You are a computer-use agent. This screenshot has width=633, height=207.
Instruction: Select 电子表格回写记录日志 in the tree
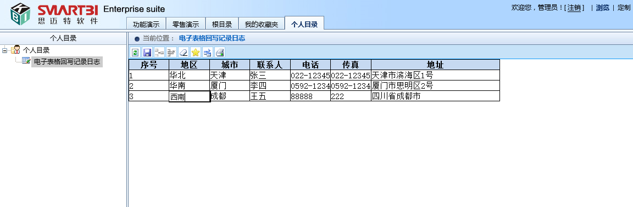[67, 62]
